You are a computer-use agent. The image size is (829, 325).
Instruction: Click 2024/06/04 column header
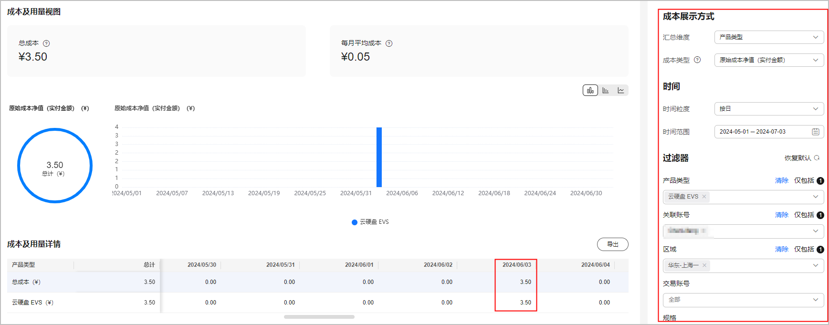coord(596,265)
